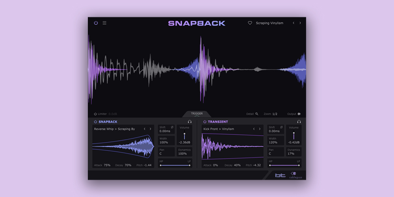
Task: Turn off the Transient section power toggle
Action: pyautogui.click(x=205, y=122)
